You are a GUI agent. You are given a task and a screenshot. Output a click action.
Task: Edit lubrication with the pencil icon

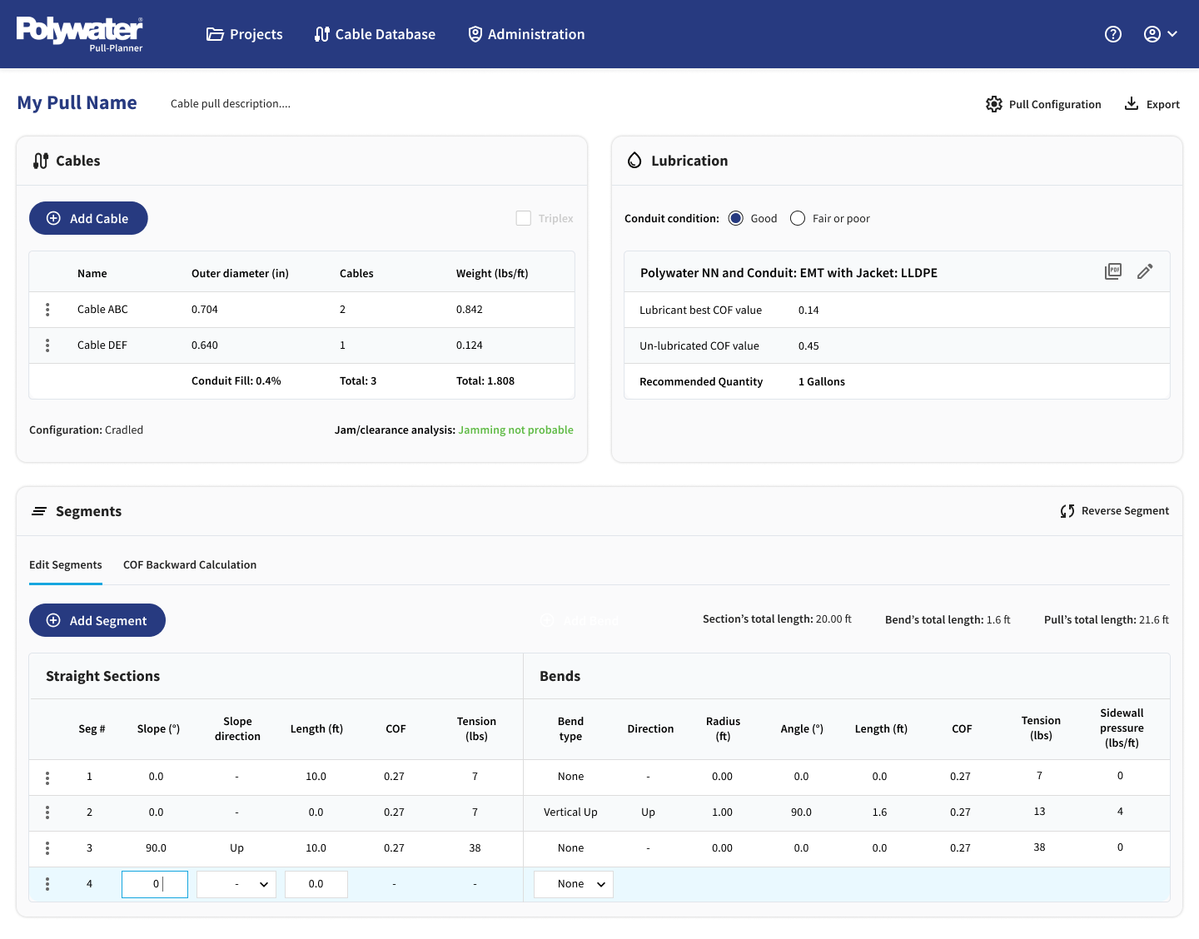pos(1145,271)
